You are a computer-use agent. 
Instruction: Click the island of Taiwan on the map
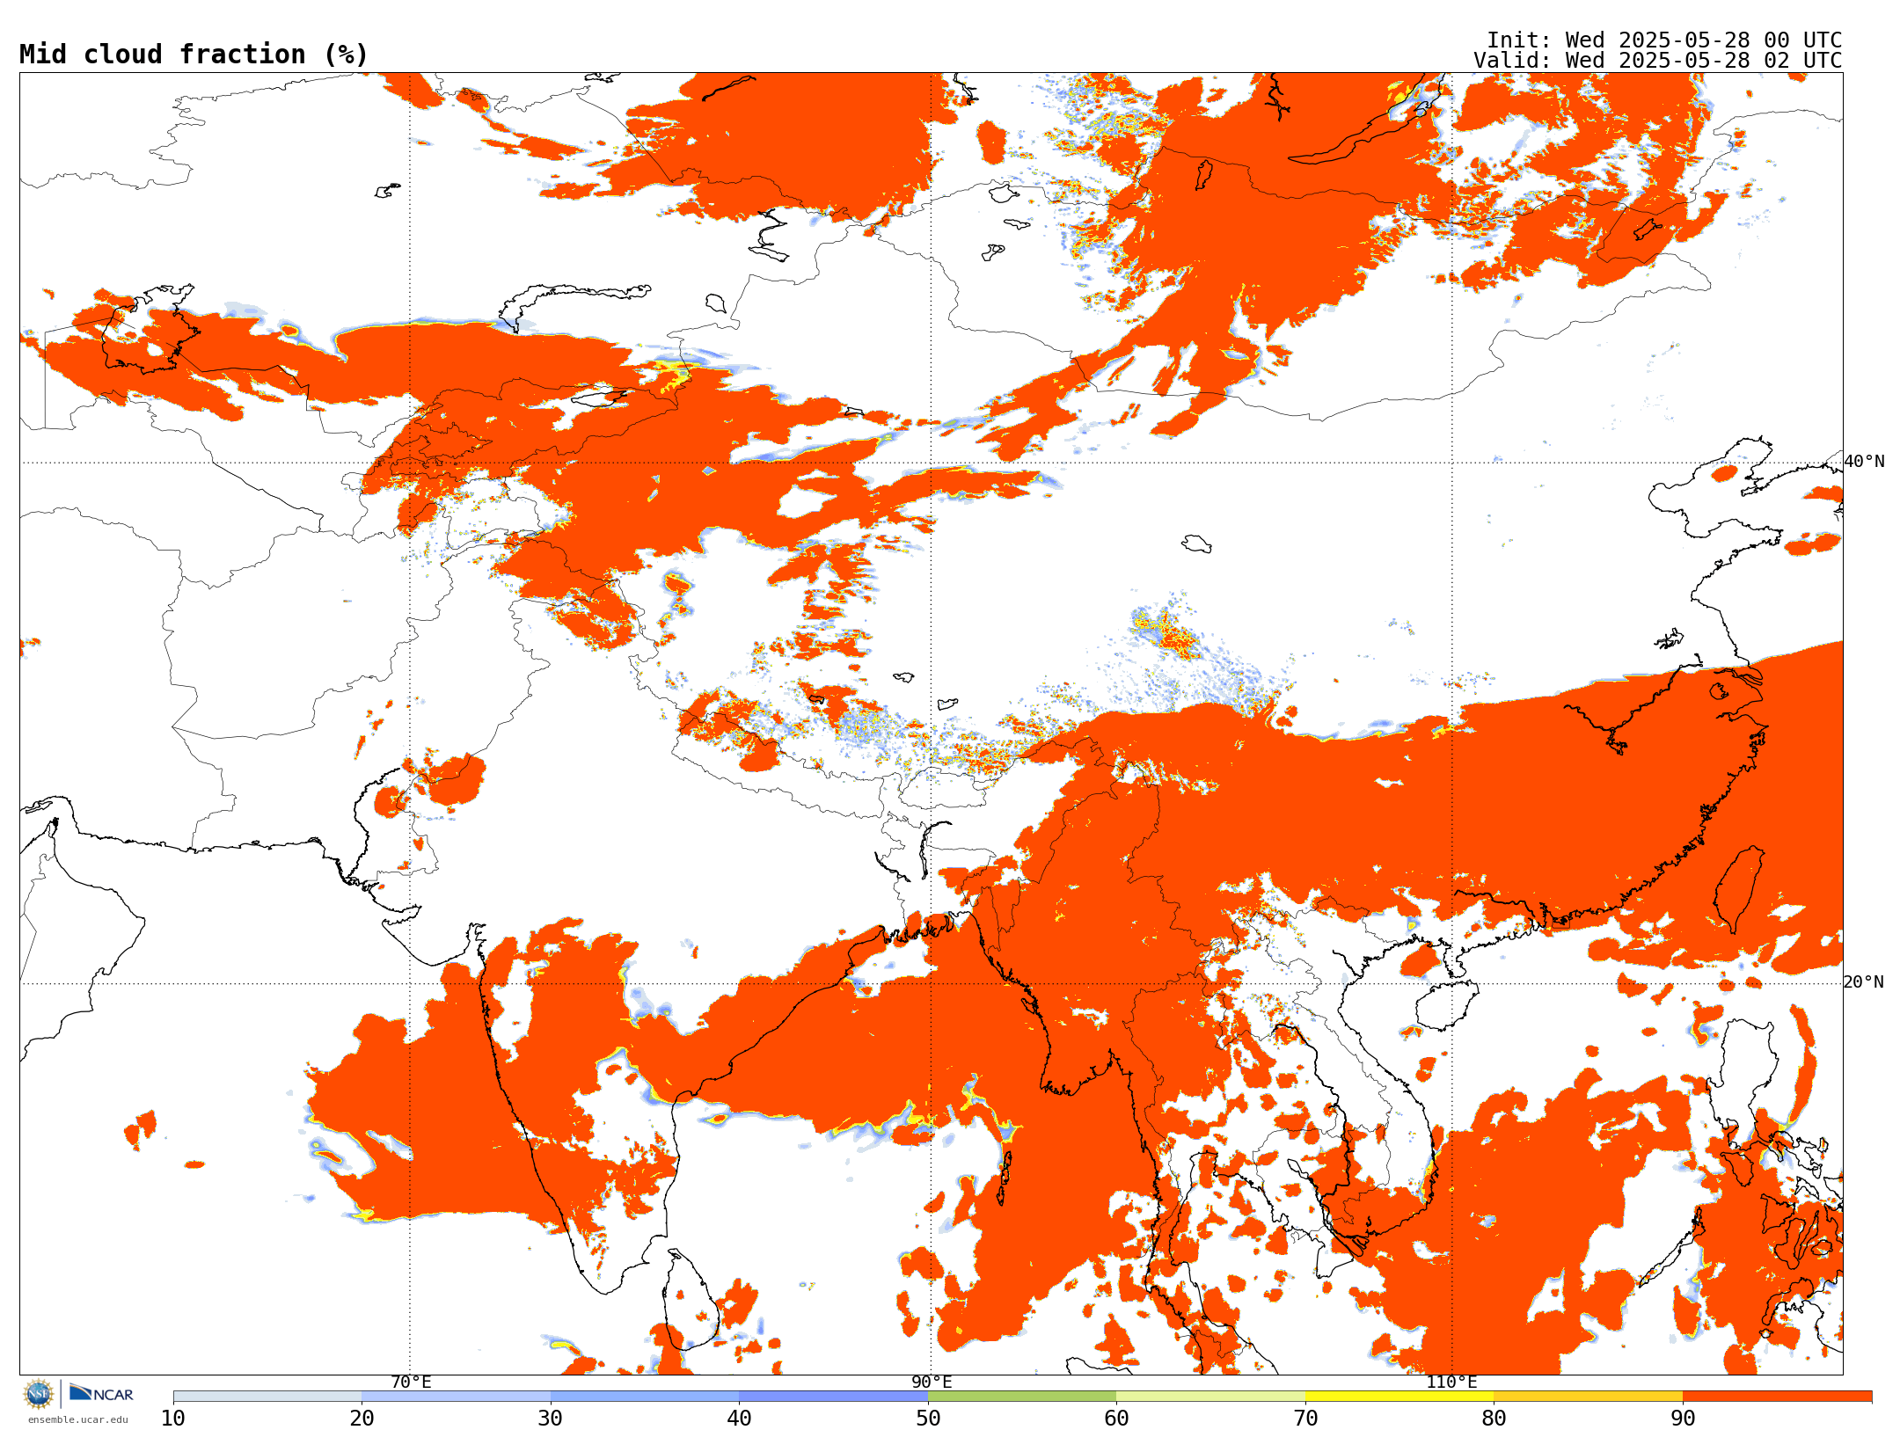pyautogui.click(x=1740, y=889)
